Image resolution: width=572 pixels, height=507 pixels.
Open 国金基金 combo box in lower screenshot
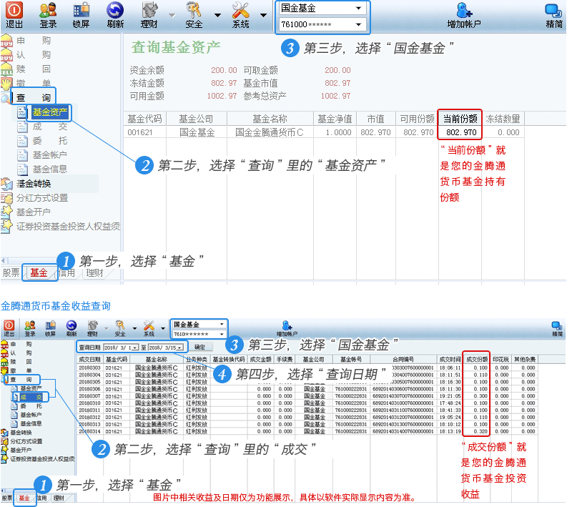[199, 324]
